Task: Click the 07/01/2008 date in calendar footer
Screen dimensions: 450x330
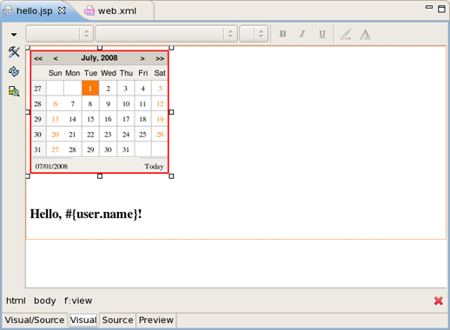Action: (51, 167)
